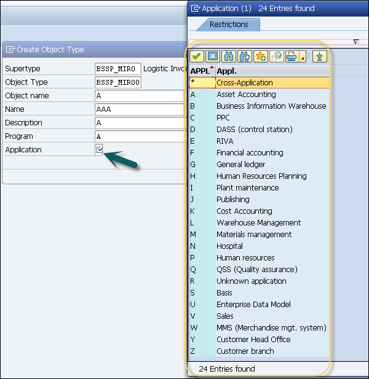The width and height of the screenshot is (369, 379).
Task: Click the binoculars Find icon
Action: [x=228, y=57]
